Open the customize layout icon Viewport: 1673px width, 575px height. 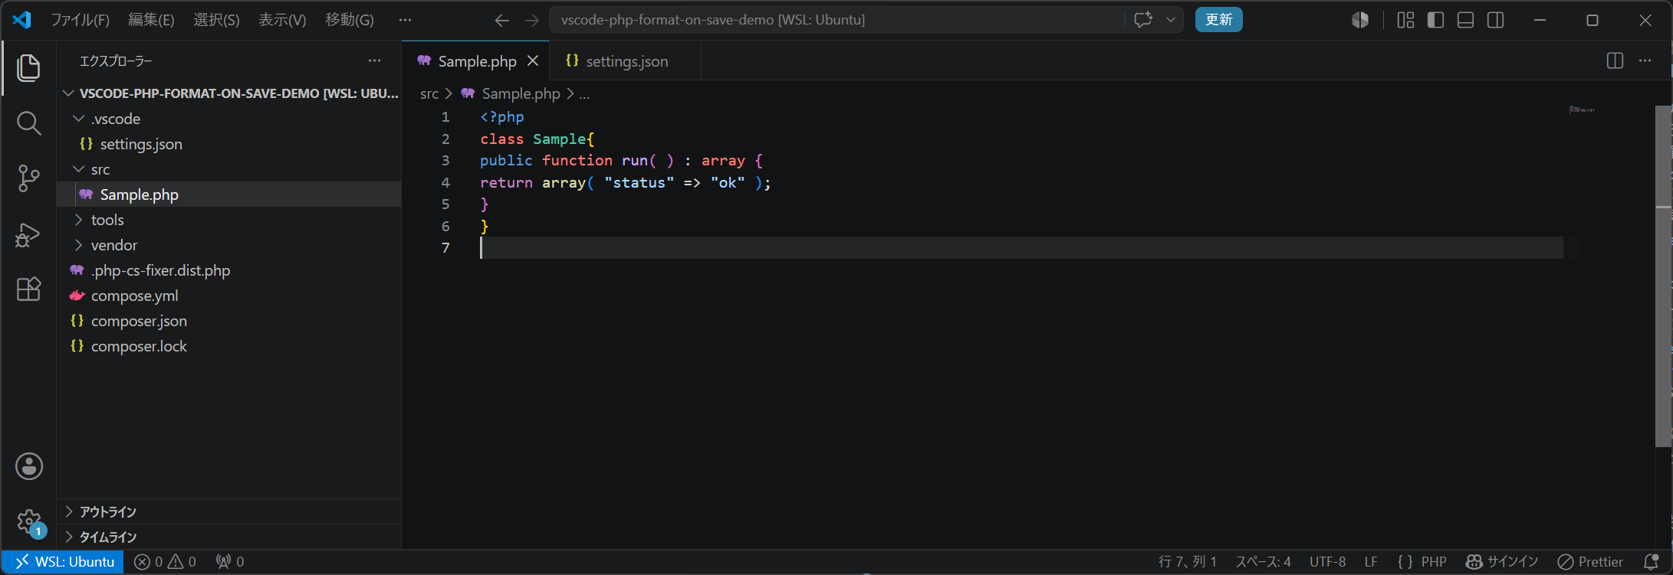pos(1405,20)
